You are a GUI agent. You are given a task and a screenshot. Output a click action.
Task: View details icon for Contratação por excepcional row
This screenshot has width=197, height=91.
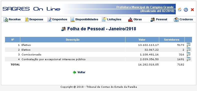(188, 59)
